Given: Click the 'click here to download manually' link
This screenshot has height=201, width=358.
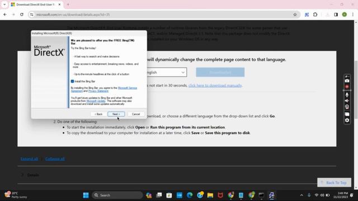Looking at the screenshot, I should coord(215,85).
